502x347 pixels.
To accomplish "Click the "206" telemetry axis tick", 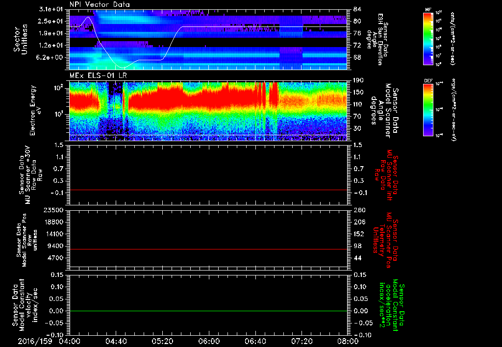I will (x=359, y=222).
